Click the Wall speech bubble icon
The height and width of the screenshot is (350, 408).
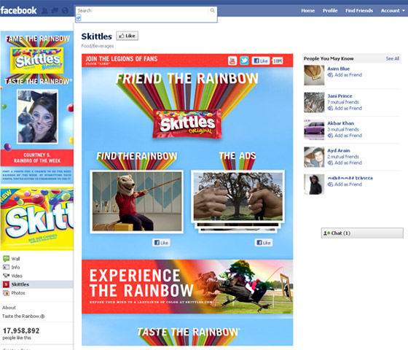(6, 258)
